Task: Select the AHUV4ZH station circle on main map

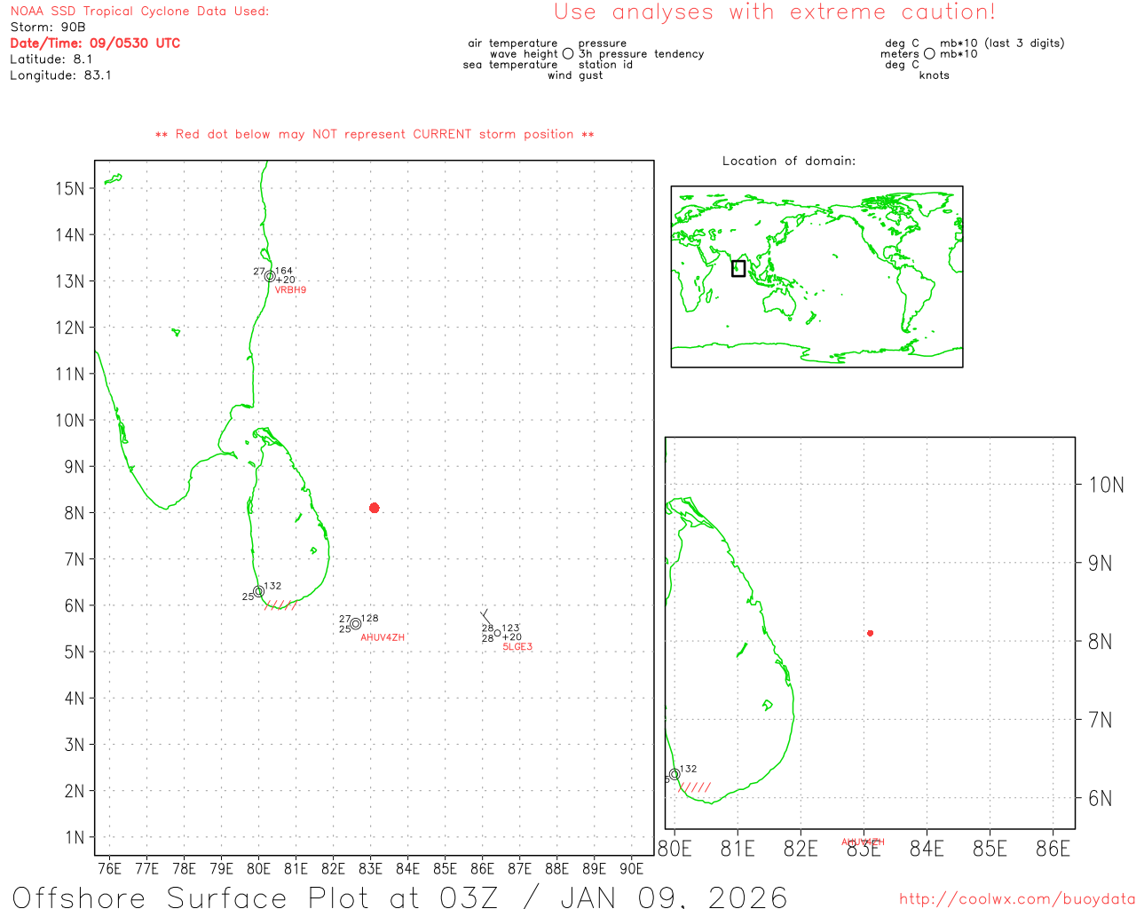Action: coord(356,624)
